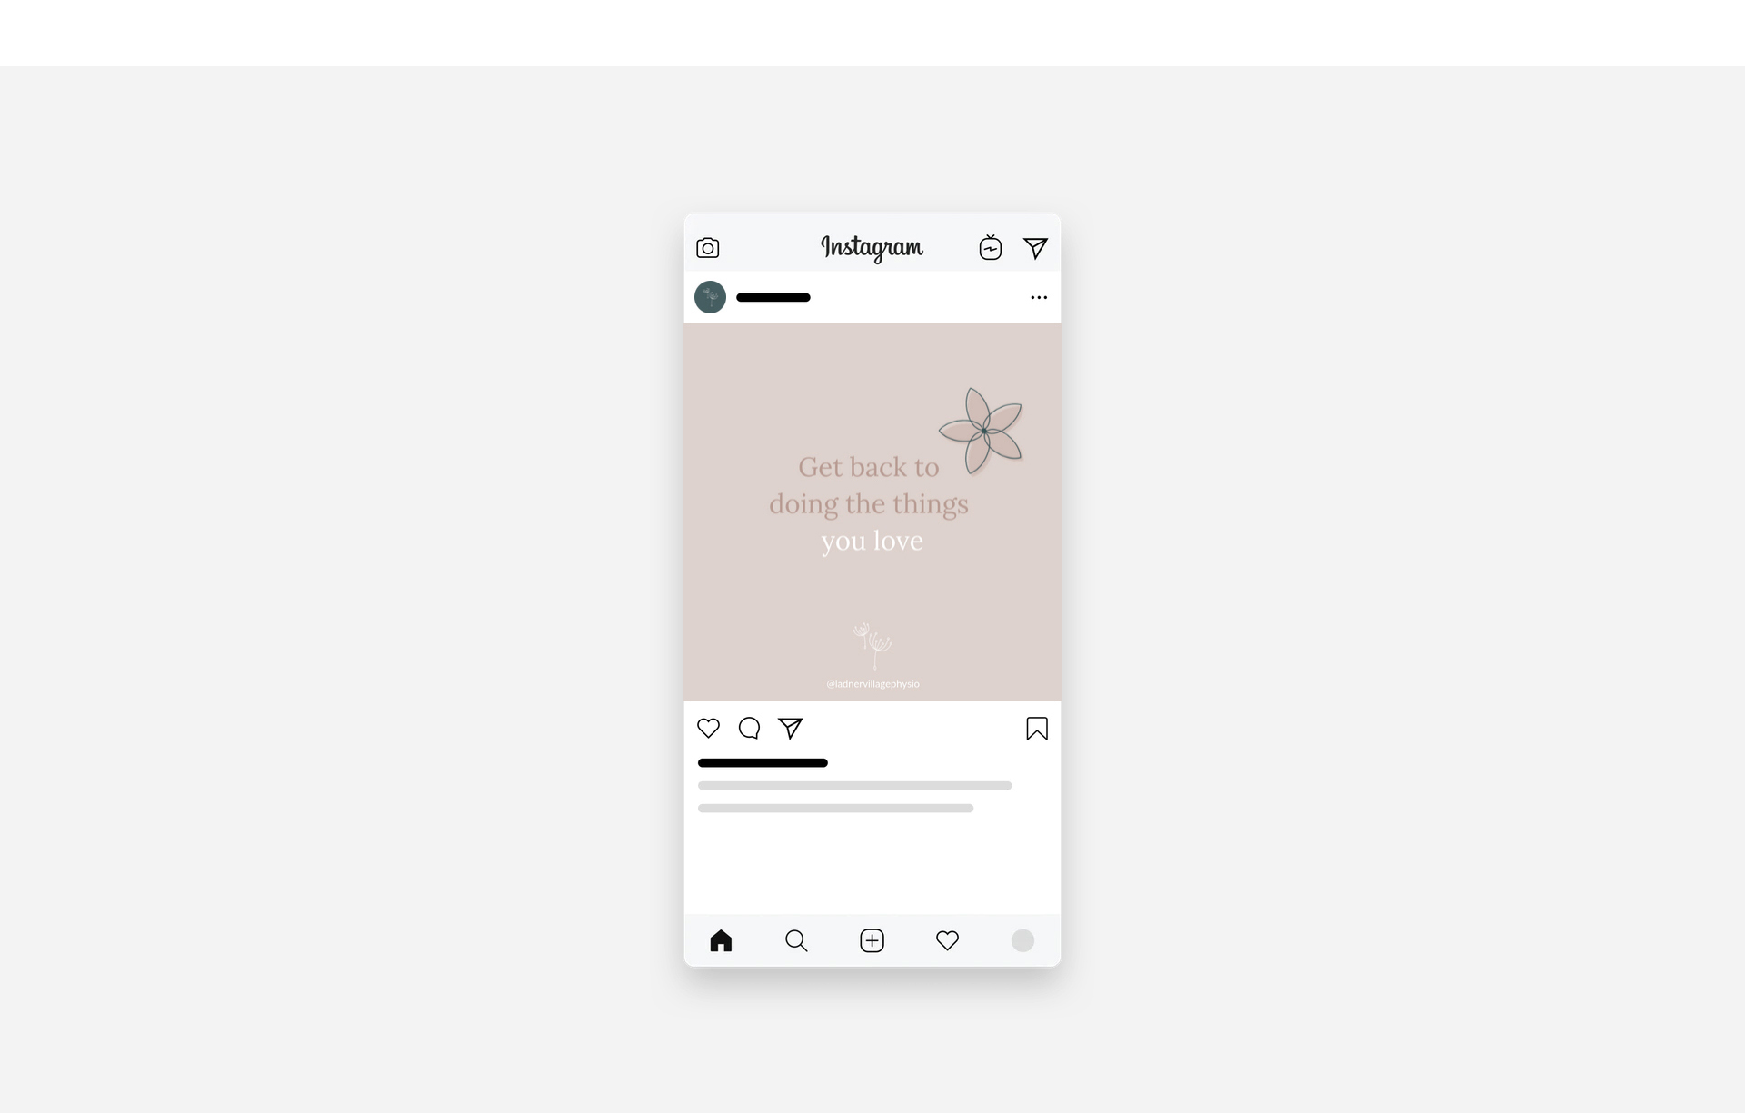Tap the camera icon in top bar

708,247
